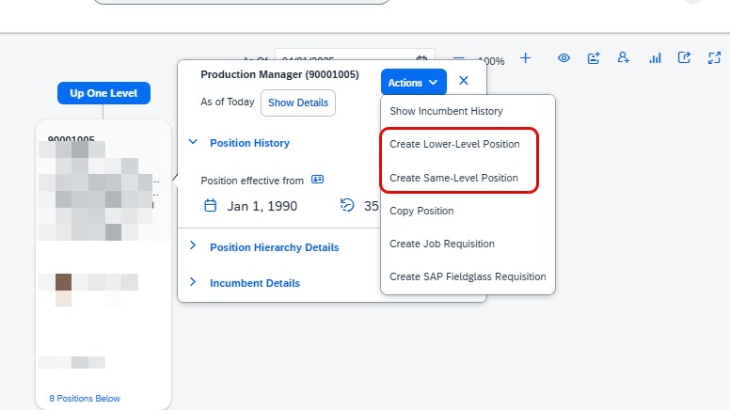Enter full screen mode with expand icon
Screen dimensions: 730x410
point(714,58)
